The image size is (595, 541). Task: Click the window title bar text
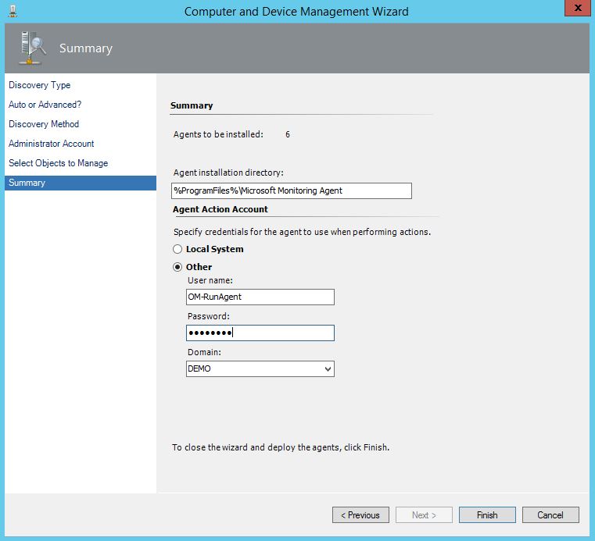pyautogui.click(x=296, y=12)
